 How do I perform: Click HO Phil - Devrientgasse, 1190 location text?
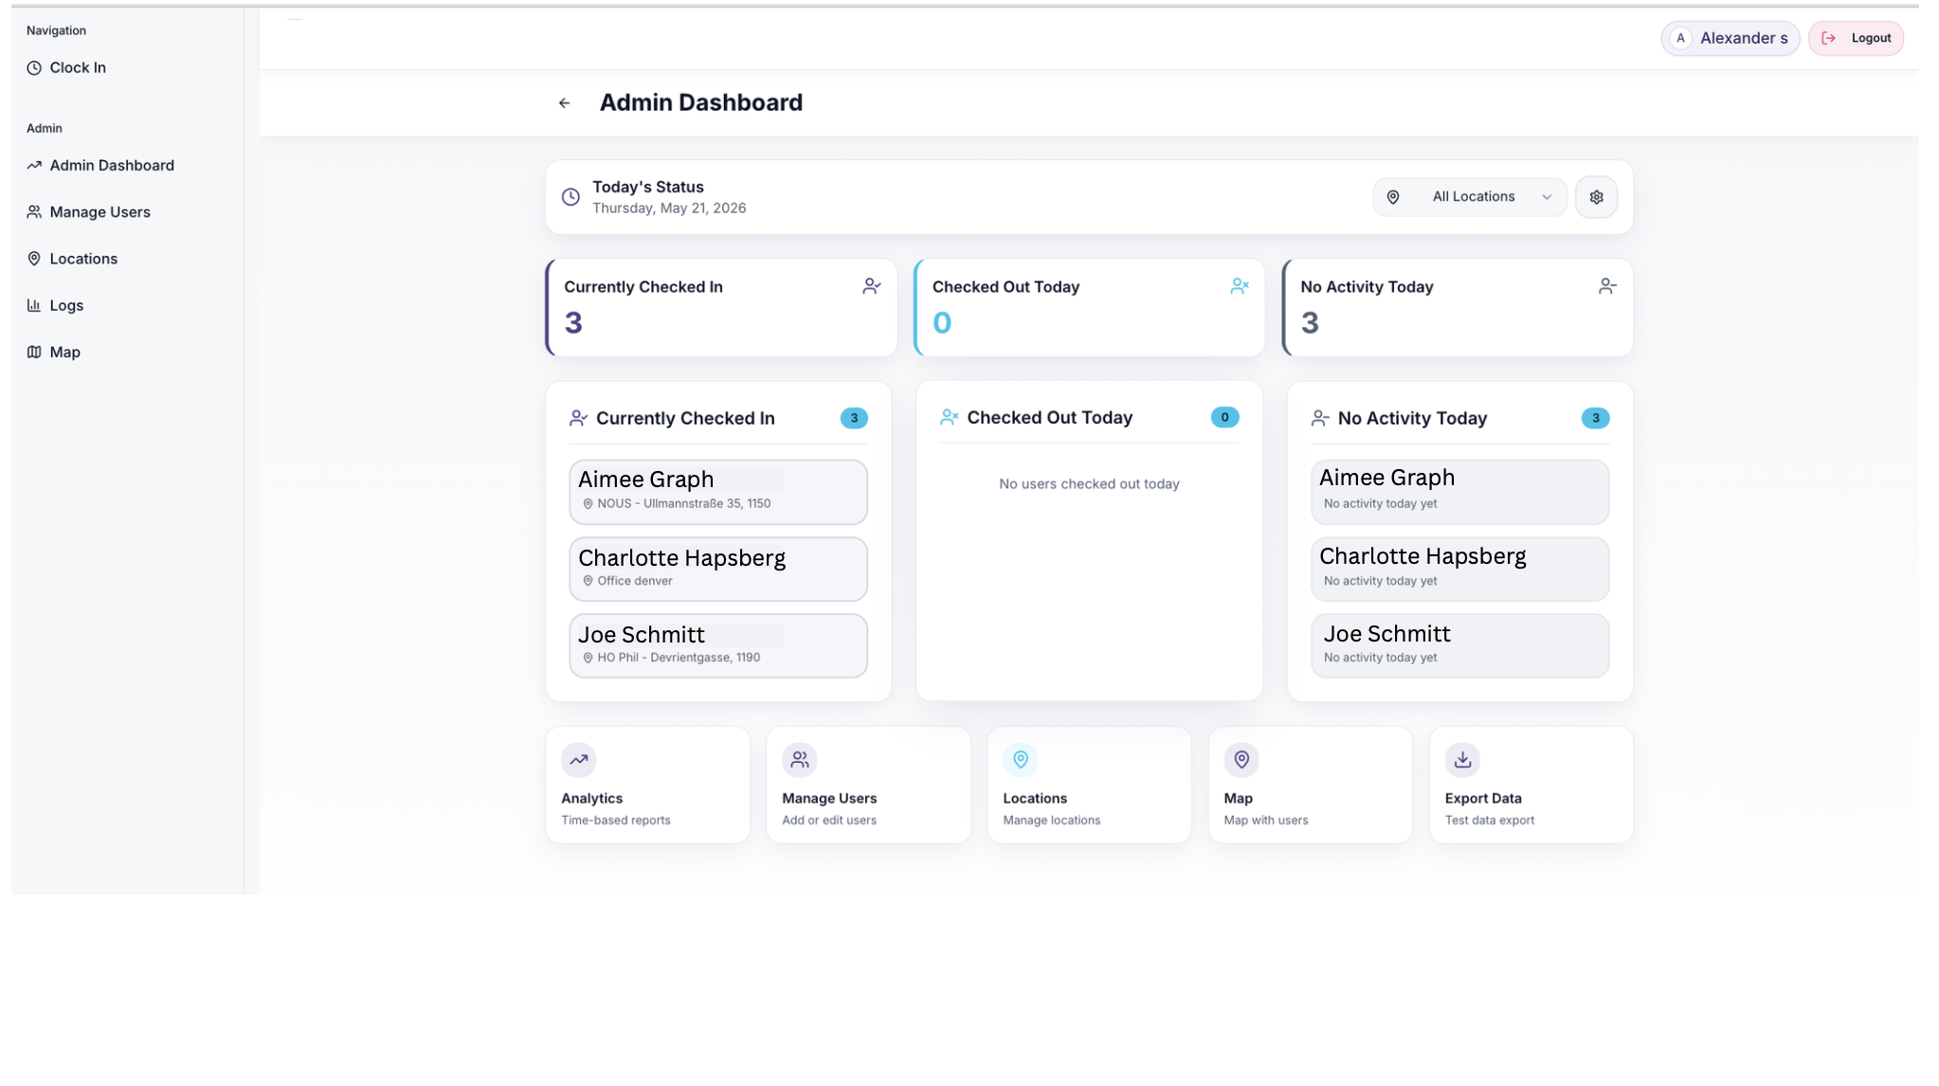(679, 658)
